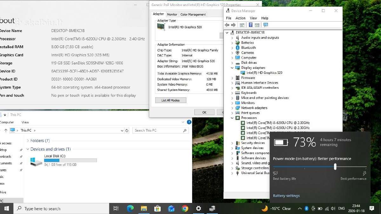Open File Explorer help question mark icon
Image resolution: width=381 pixels, height=214 pixels.
tap(189, 122)
